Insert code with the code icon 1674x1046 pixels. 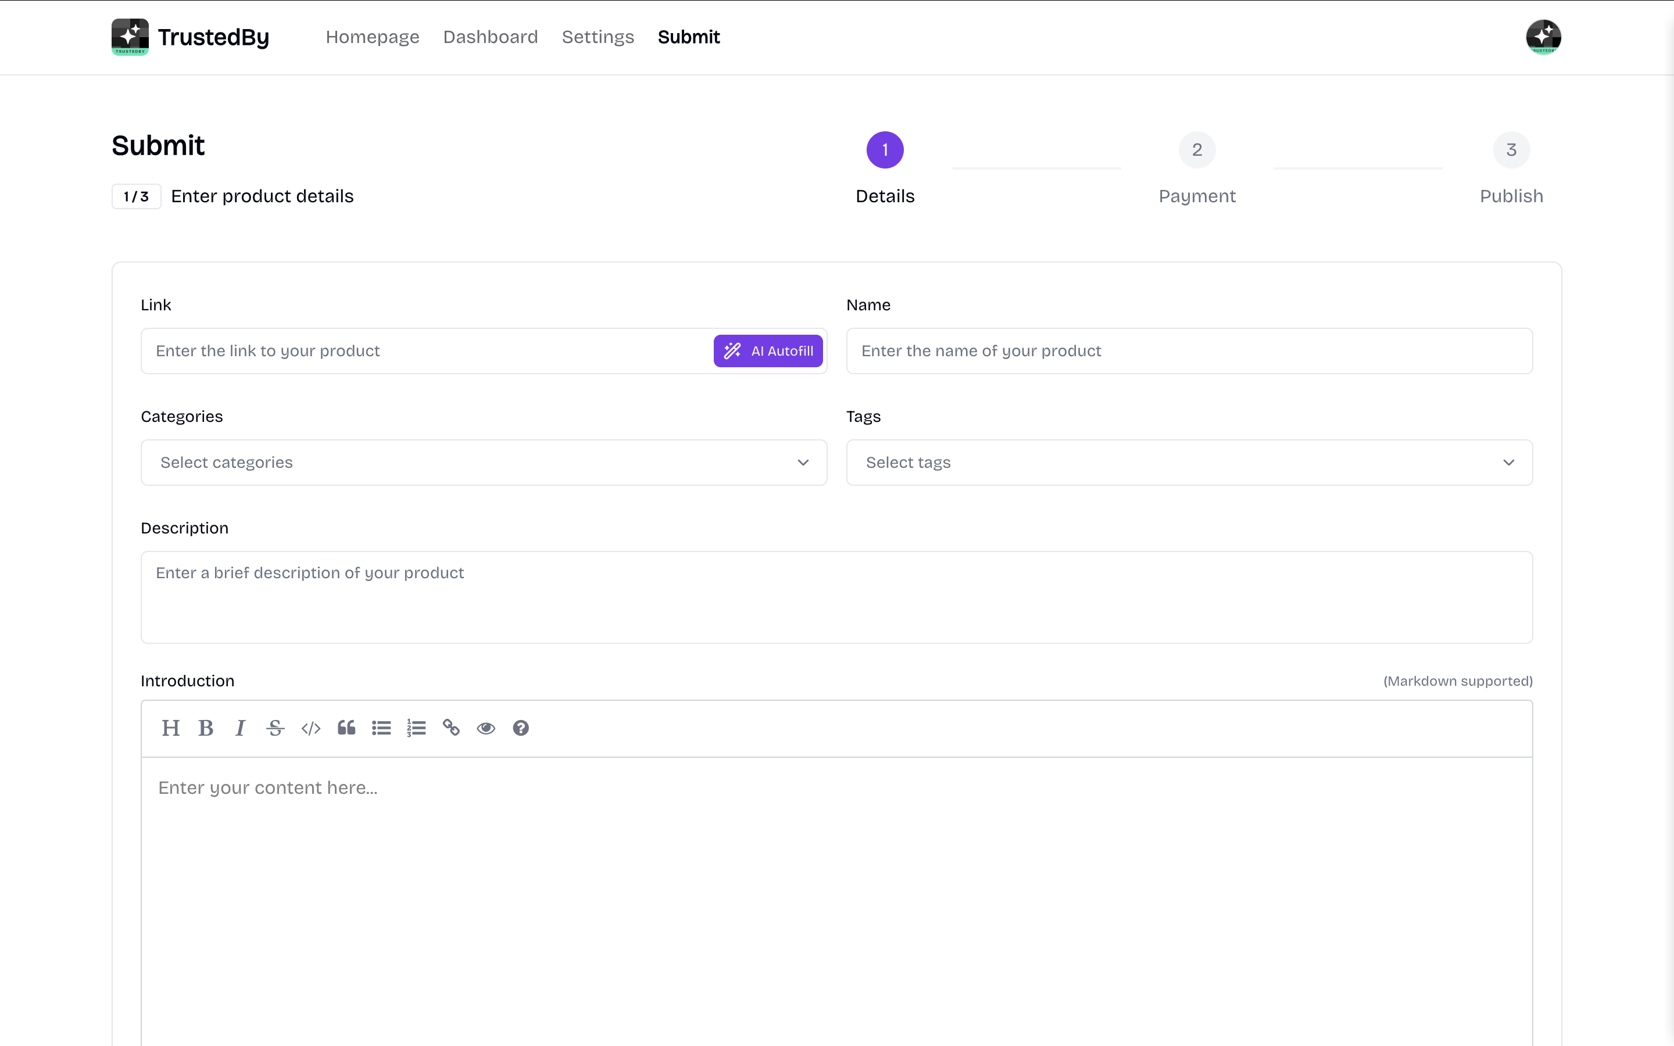pos(310,728)
